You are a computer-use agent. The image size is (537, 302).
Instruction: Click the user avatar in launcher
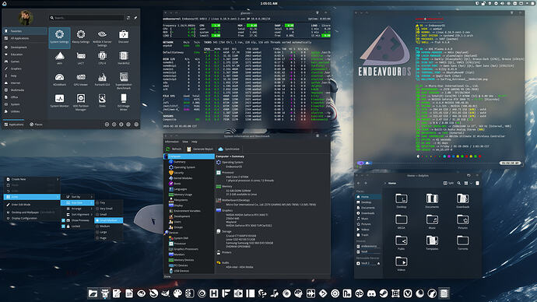point(26,17)
